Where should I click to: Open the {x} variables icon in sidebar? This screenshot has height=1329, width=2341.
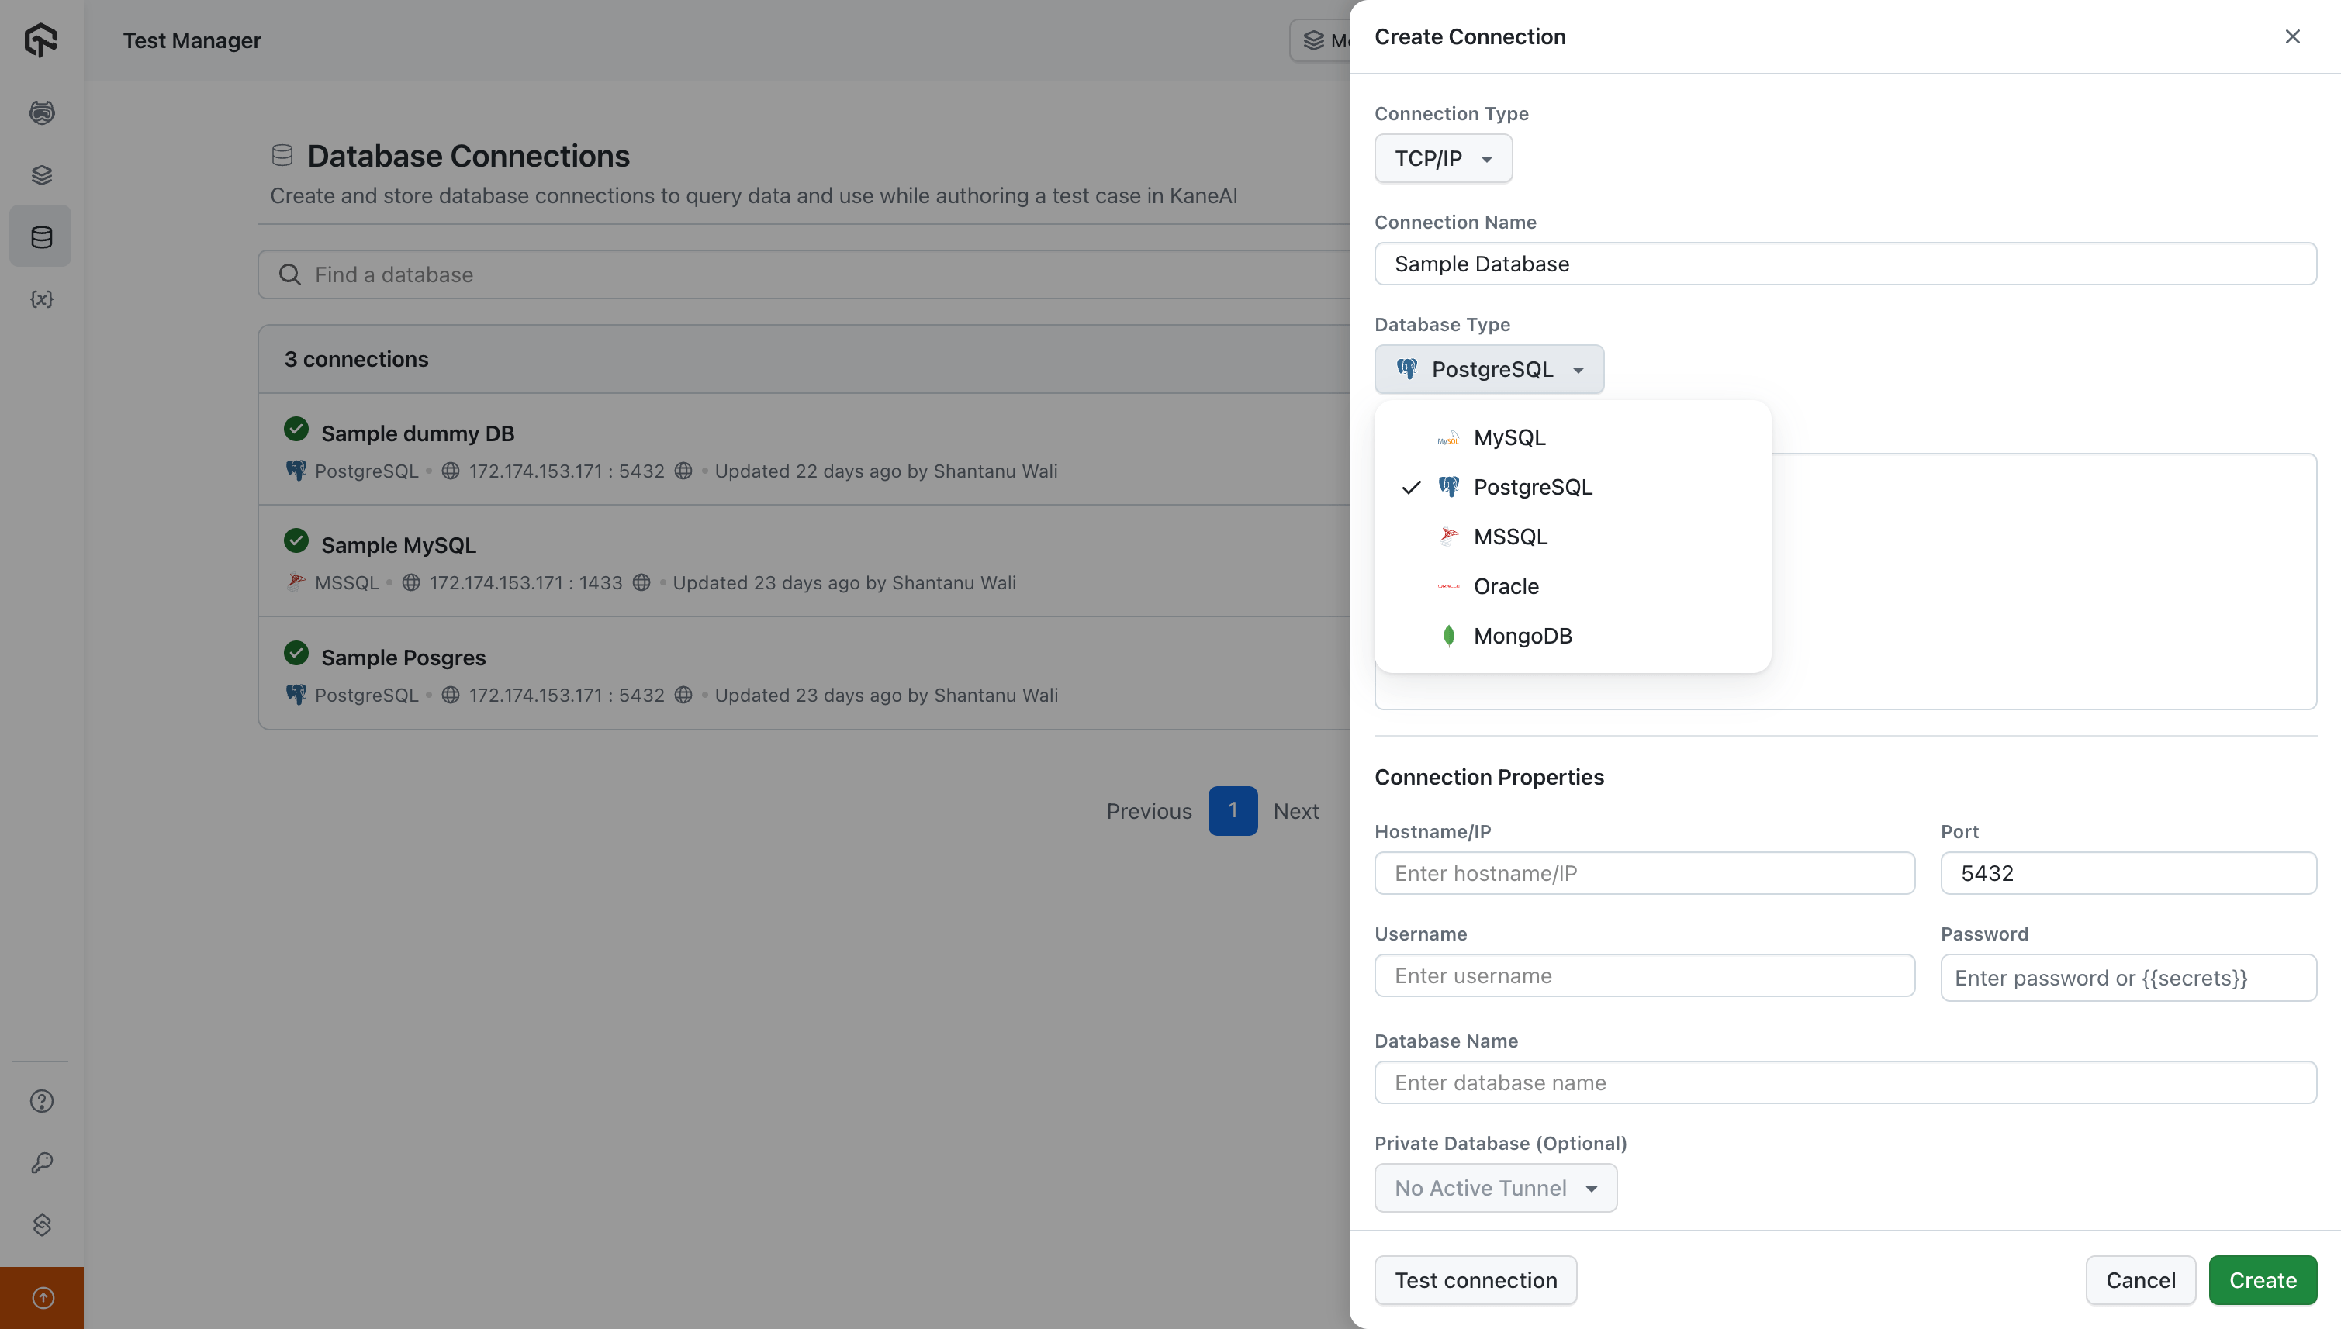pos(41,299)
